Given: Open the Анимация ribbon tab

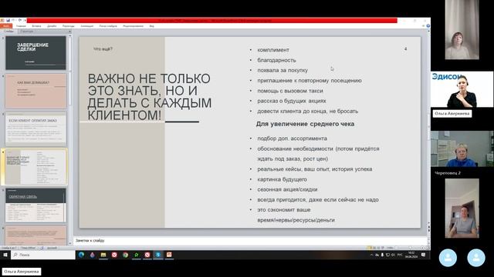Looking at the screenshot, I should [x=86, y=26].
